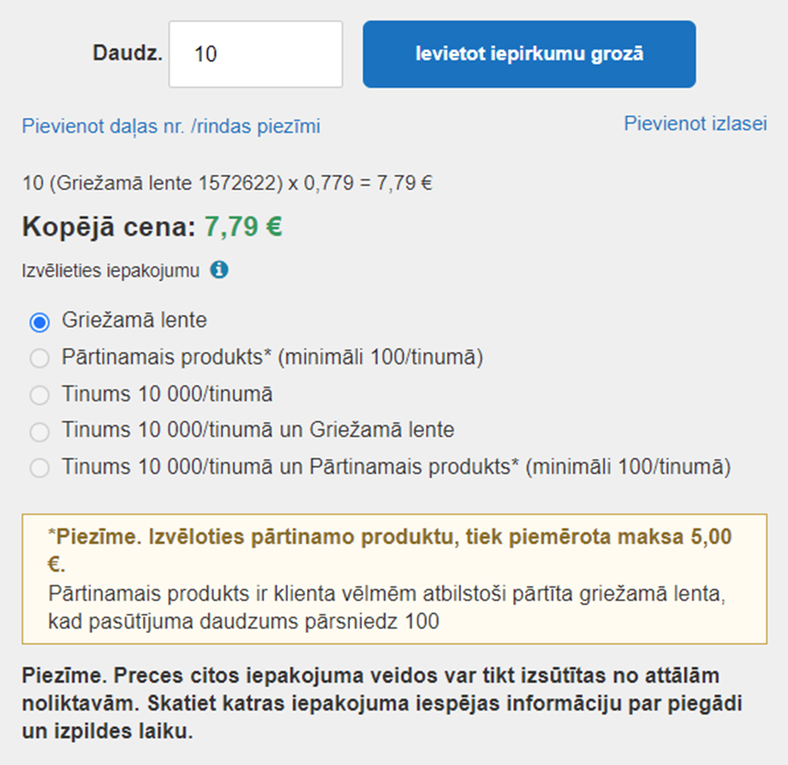Click the green 7,79 € total price
The height and width of the screenshot is (765, 788).
pyautogui.click(x=243, y=226)
